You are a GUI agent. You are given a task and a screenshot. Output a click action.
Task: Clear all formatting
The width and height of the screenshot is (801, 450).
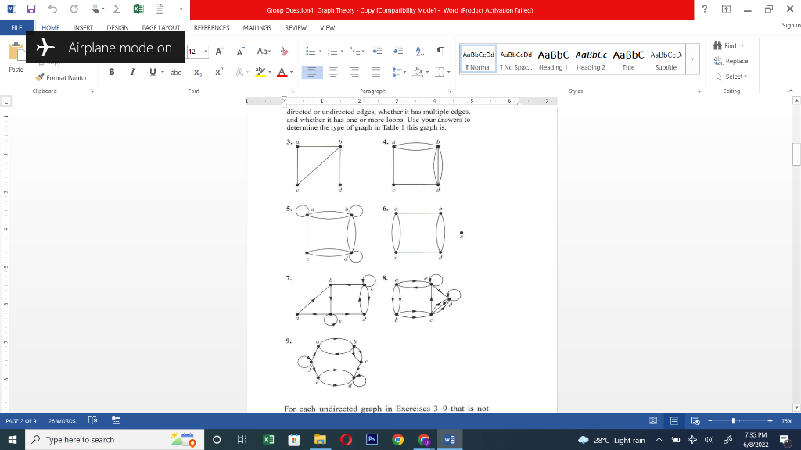pyautogui.click(x=285, y=52)
